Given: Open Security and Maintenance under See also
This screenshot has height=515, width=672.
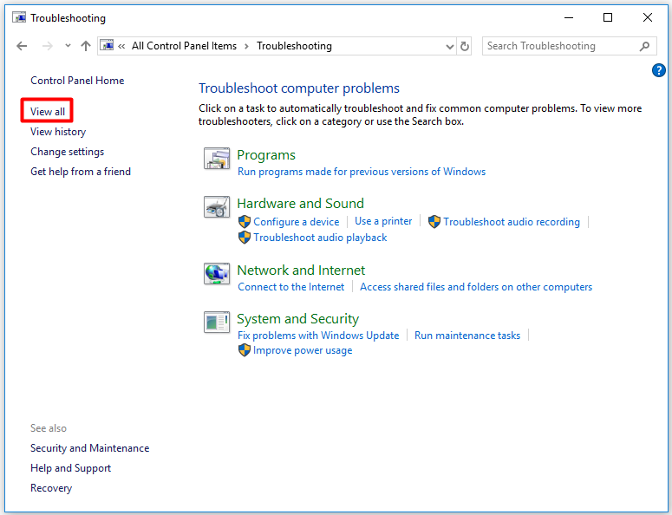Looking at the screenshot, I should [x=90, y=448].
